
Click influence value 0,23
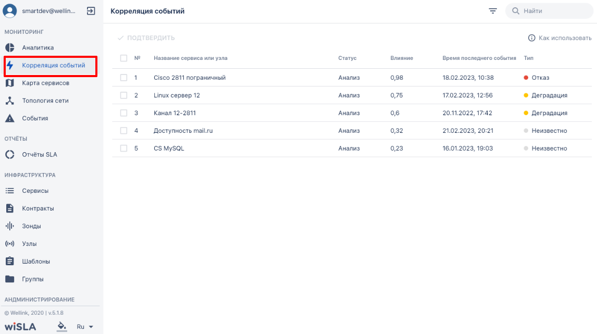coord(397,149)
